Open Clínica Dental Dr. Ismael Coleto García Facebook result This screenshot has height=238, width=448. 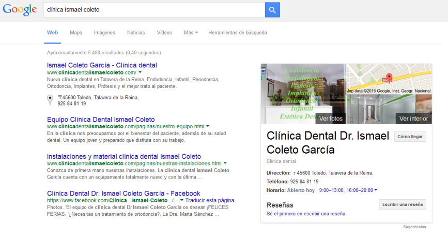(x=123, y=194)
